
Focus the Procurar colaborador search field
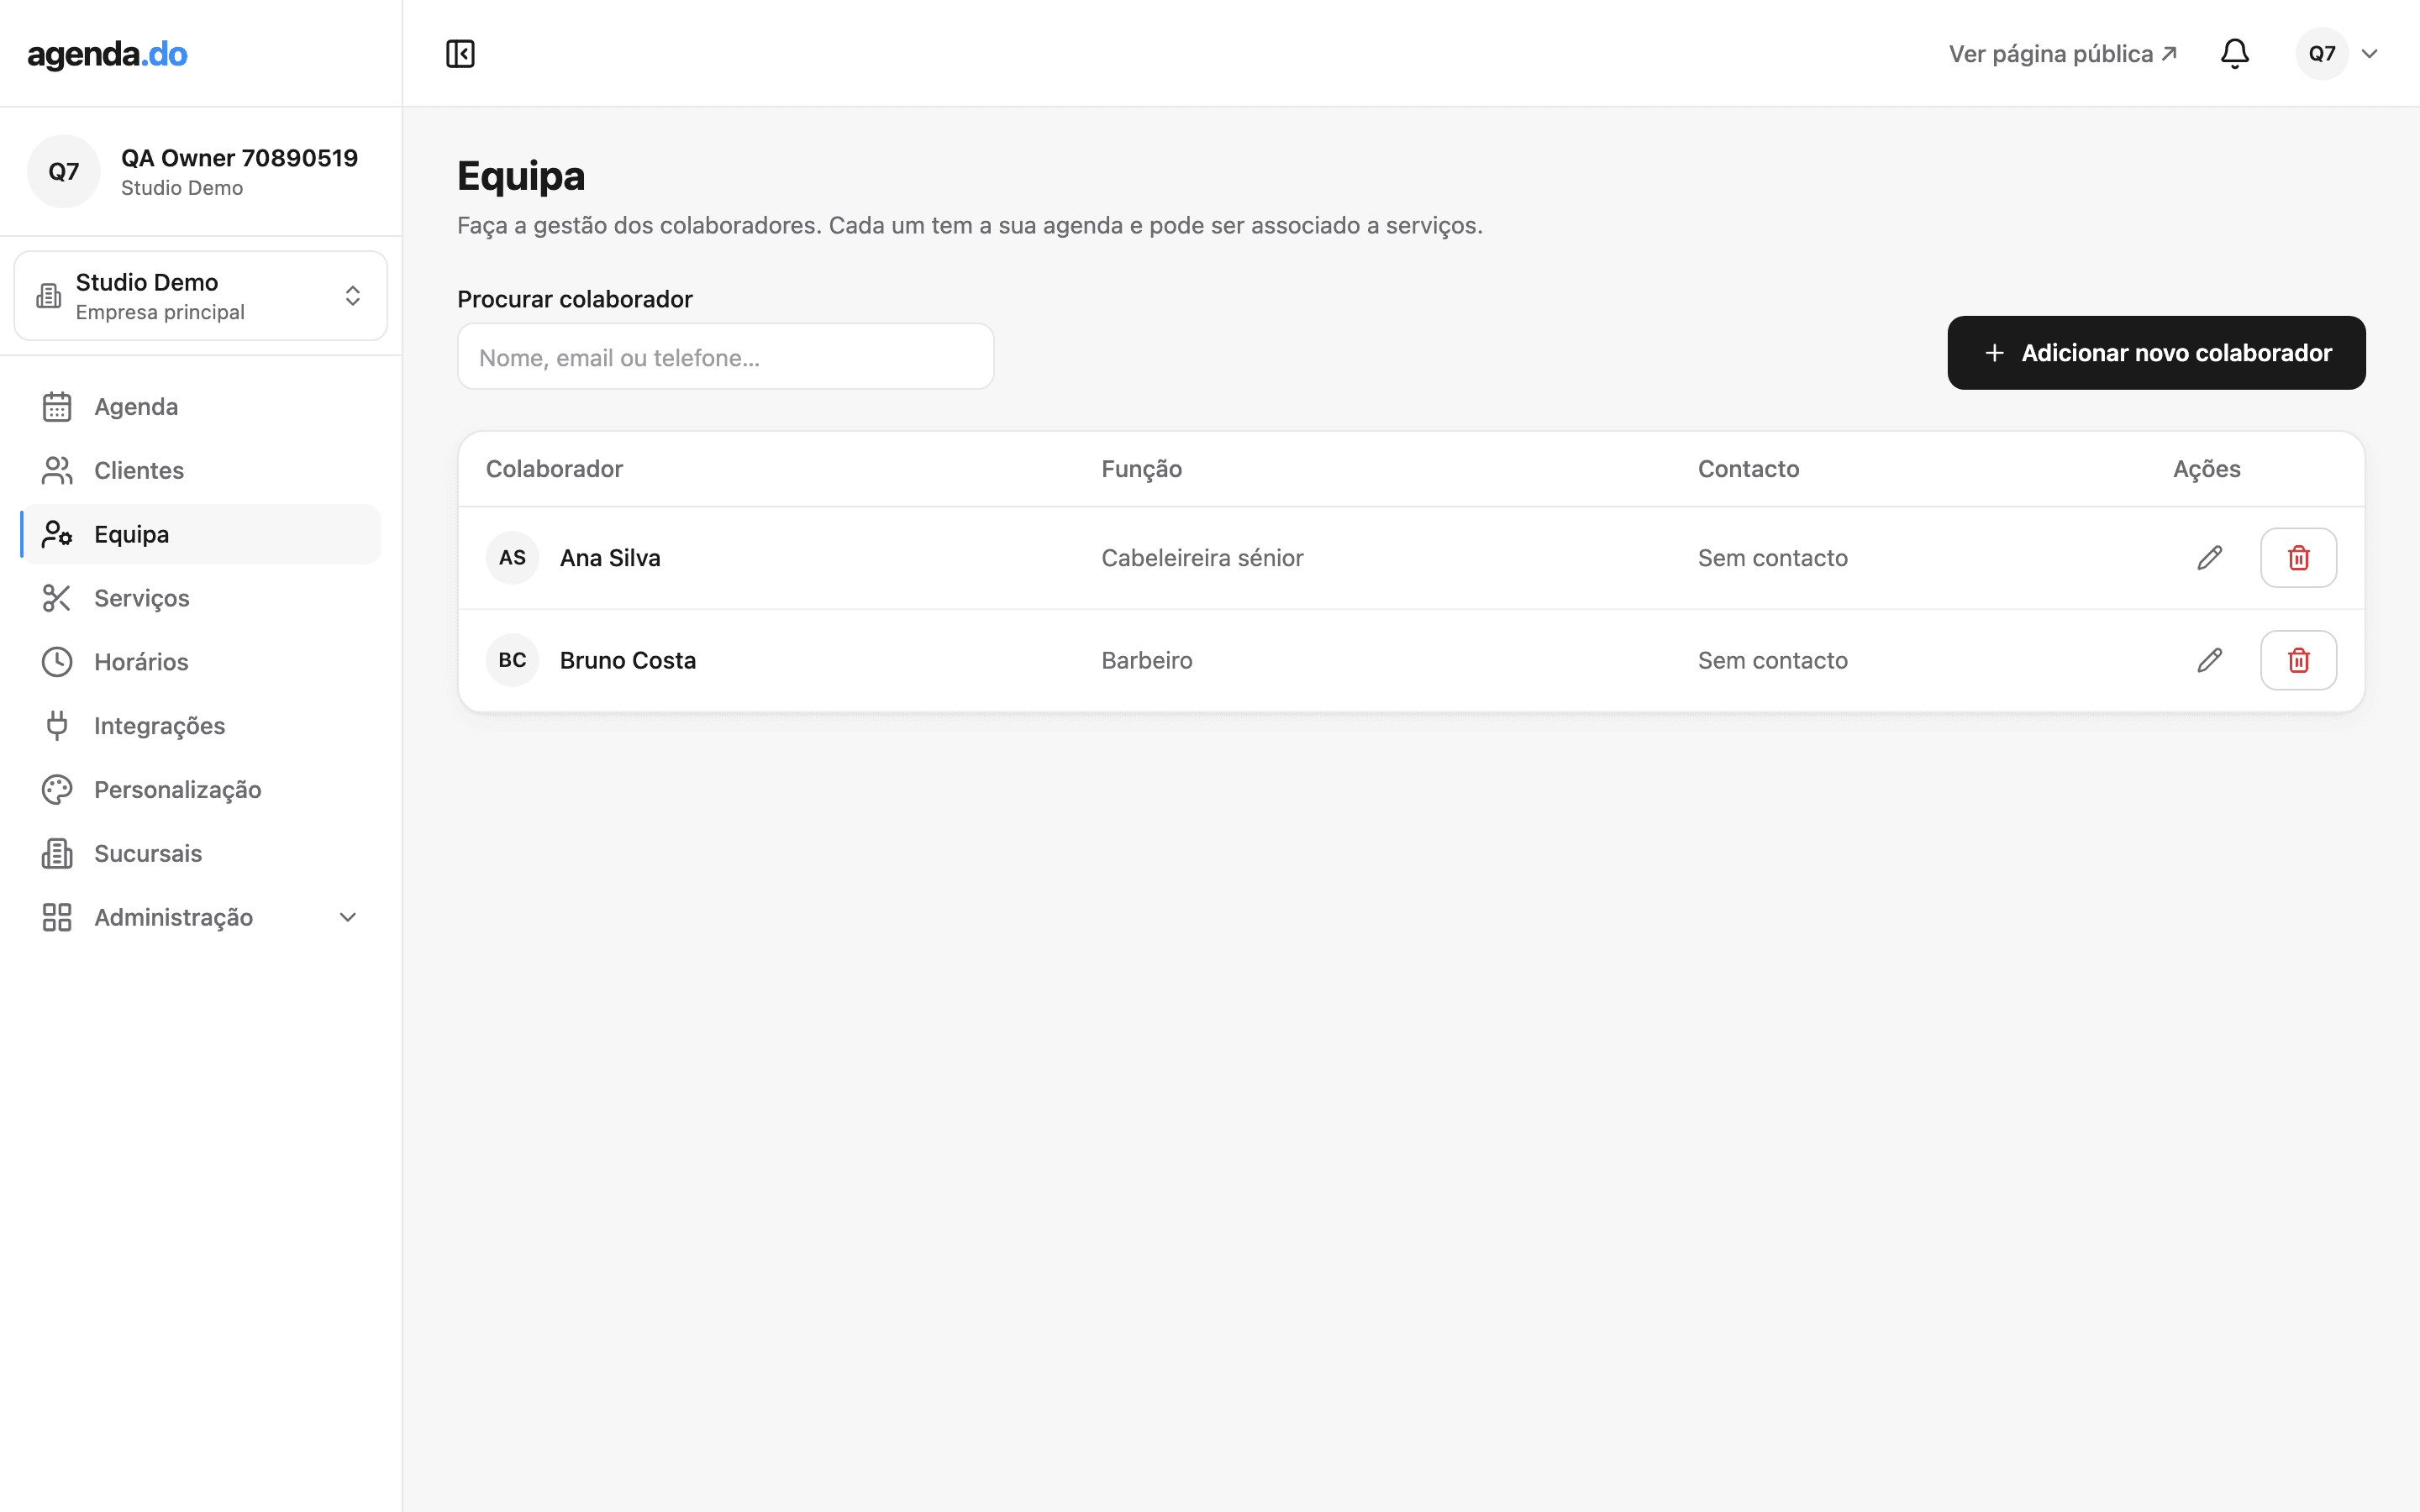pyautogui.click(x=725, y=357)
